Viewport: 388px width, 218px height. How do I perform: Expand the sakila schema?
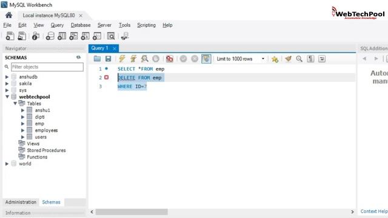tap(7, 84)
